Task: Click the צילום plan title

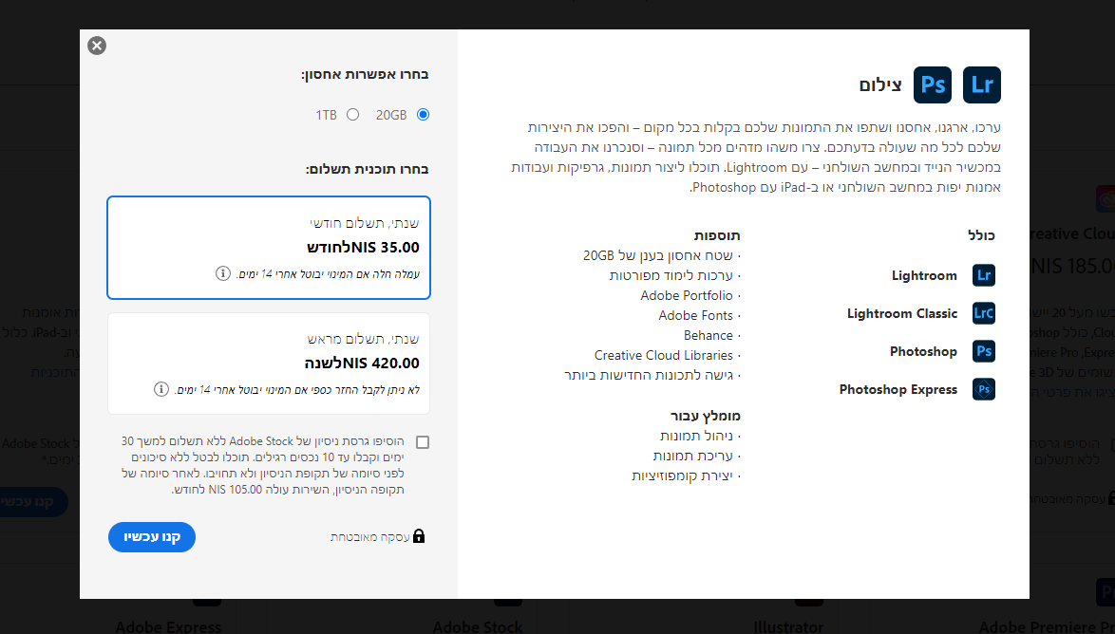Action: coord(880,85)
